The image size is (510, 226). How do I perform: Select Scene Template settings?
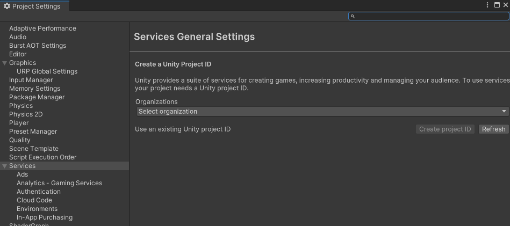pos(34,149)
